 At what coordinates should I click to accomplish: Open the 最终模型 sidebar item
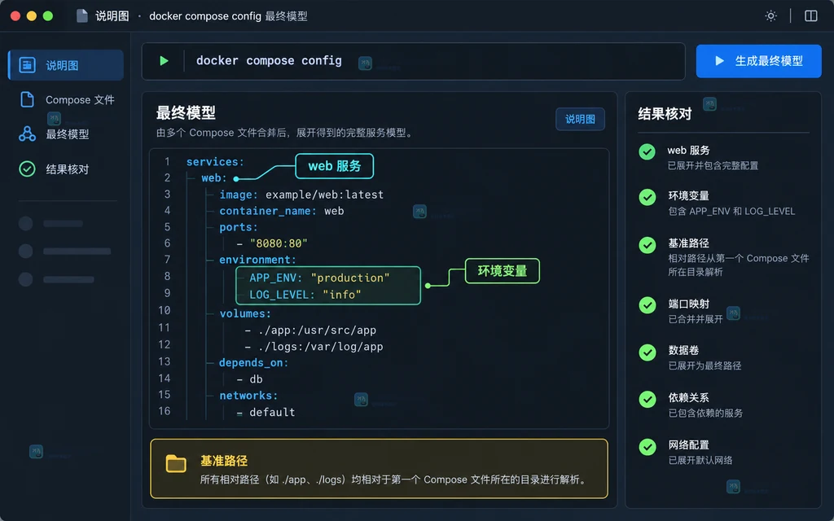click(x=66, y=134)
